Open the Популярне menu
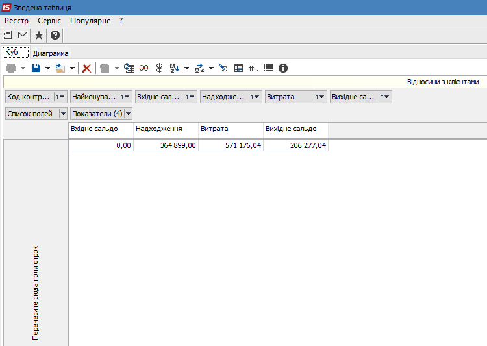Viewport: 487px width, 346px height. (x=90, y=21)
